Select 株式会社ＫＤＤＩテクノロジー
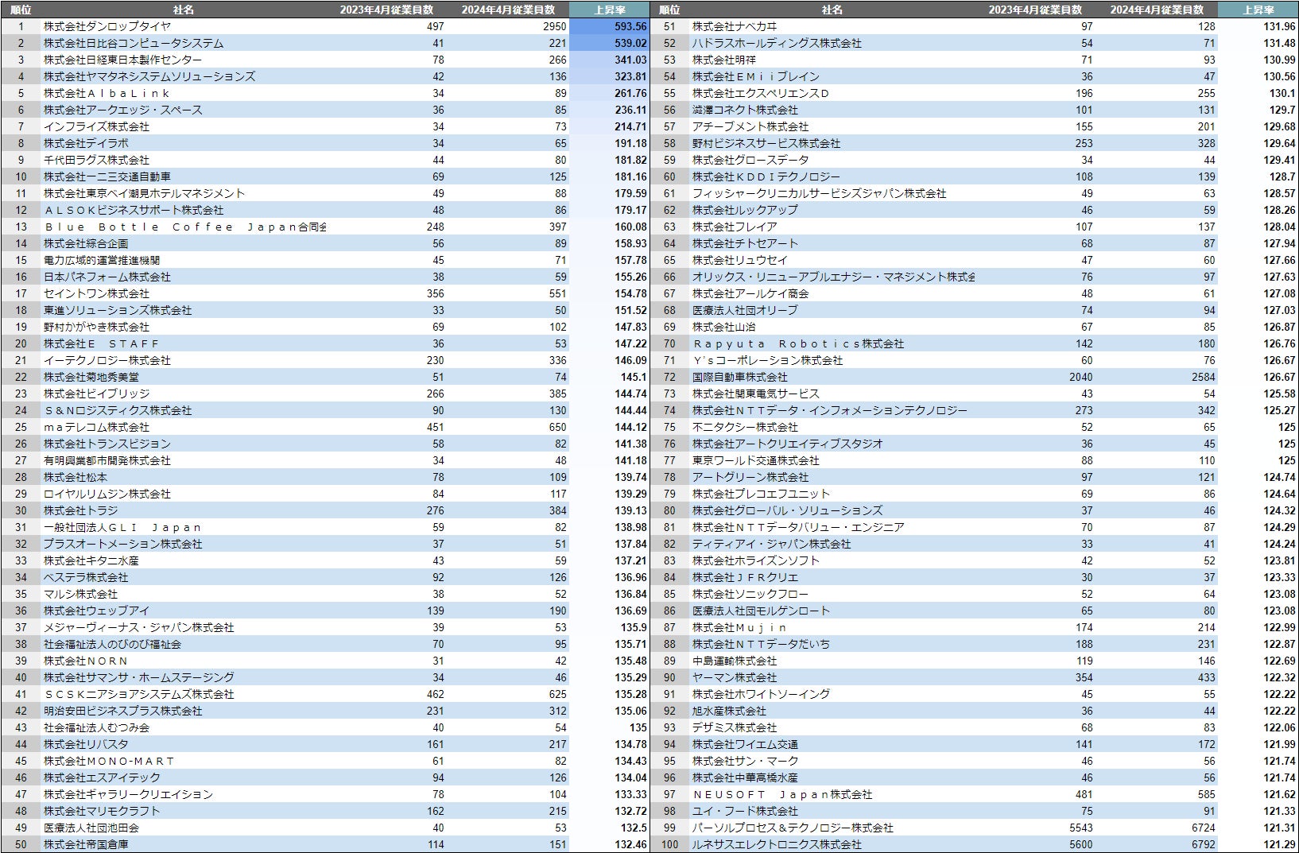The image size is (1299, 853). point(766,176)
